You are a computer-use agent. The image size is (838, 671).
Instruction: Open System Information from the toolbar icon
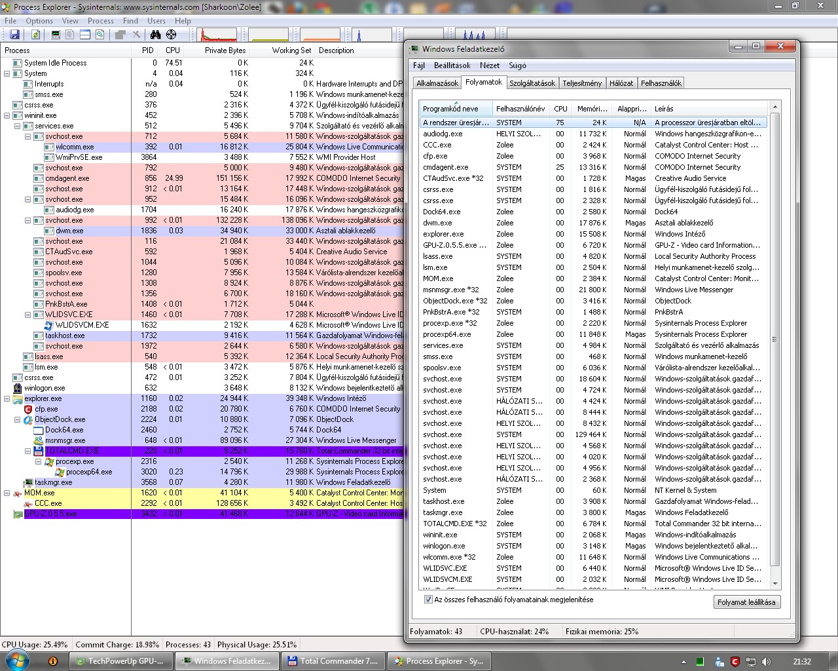(x=56, y=34)
